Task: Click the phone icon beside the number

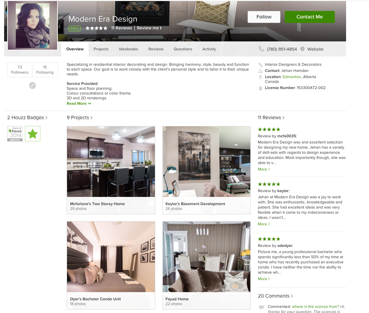Action: click(261, 49)
